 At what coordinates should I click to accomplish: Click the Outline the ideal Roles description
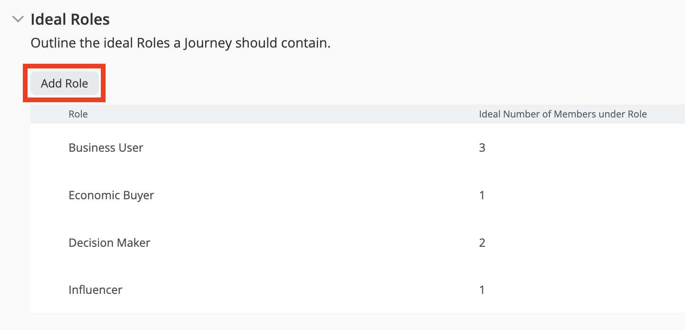coord(180,43)
